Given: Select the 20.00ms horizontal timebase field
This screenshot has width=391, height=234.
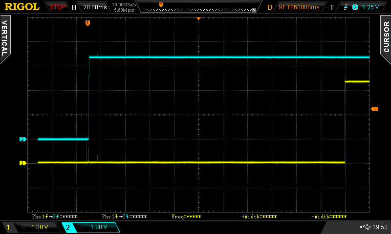Looking at the screenshot, I should pos(93,7).
